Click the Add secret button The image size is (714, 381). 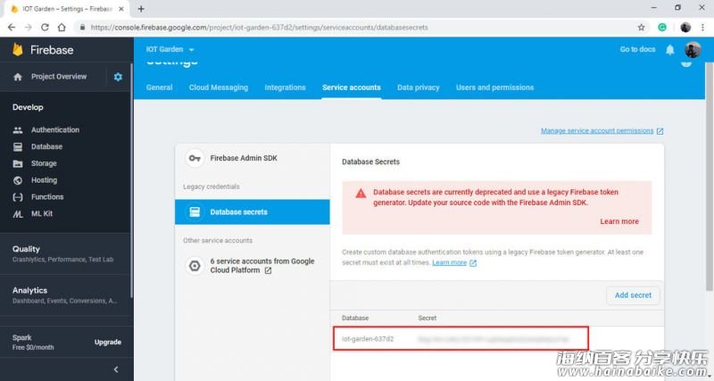633,295
